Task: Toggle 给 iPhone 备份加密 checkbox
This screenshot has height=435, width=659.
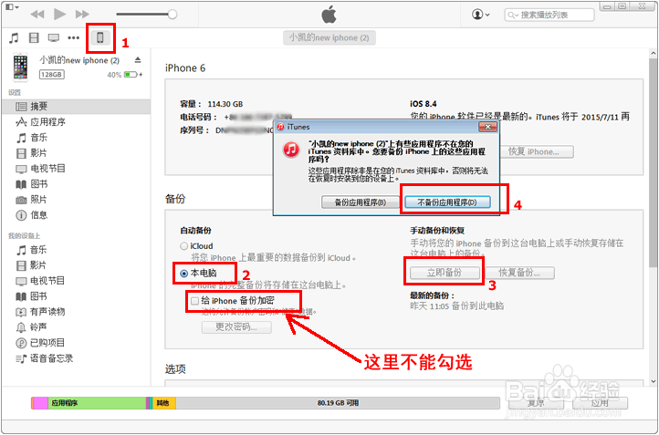Action: click(194, 301)
